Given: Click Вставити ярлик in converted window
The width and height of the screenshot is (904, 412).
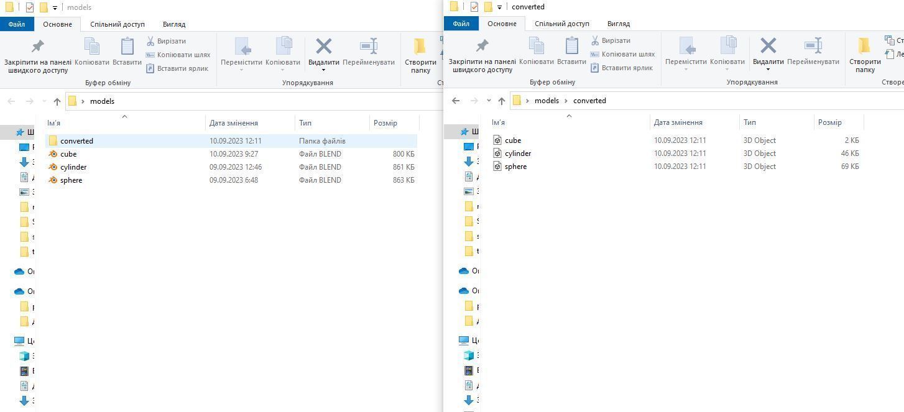Looking at the screenshot, I should [x=622, y=68].
